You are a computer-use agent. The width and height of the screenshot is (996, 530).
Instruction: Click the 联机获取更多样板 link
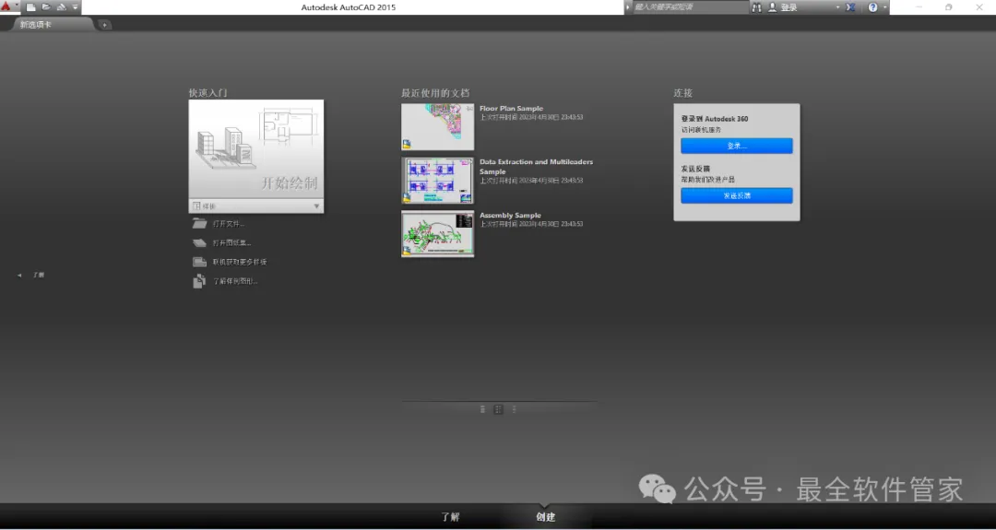(x=240, y=262)
